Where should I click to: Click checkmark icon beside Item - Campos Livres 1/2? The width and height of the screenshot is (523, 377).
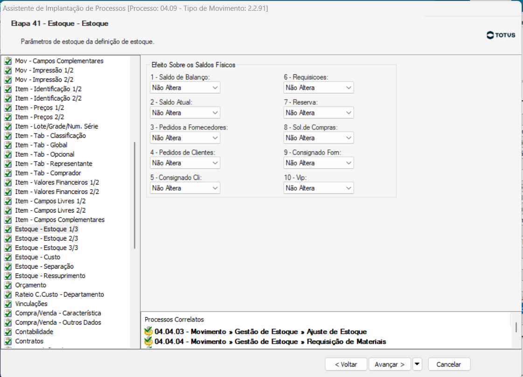tap(8, 201)
